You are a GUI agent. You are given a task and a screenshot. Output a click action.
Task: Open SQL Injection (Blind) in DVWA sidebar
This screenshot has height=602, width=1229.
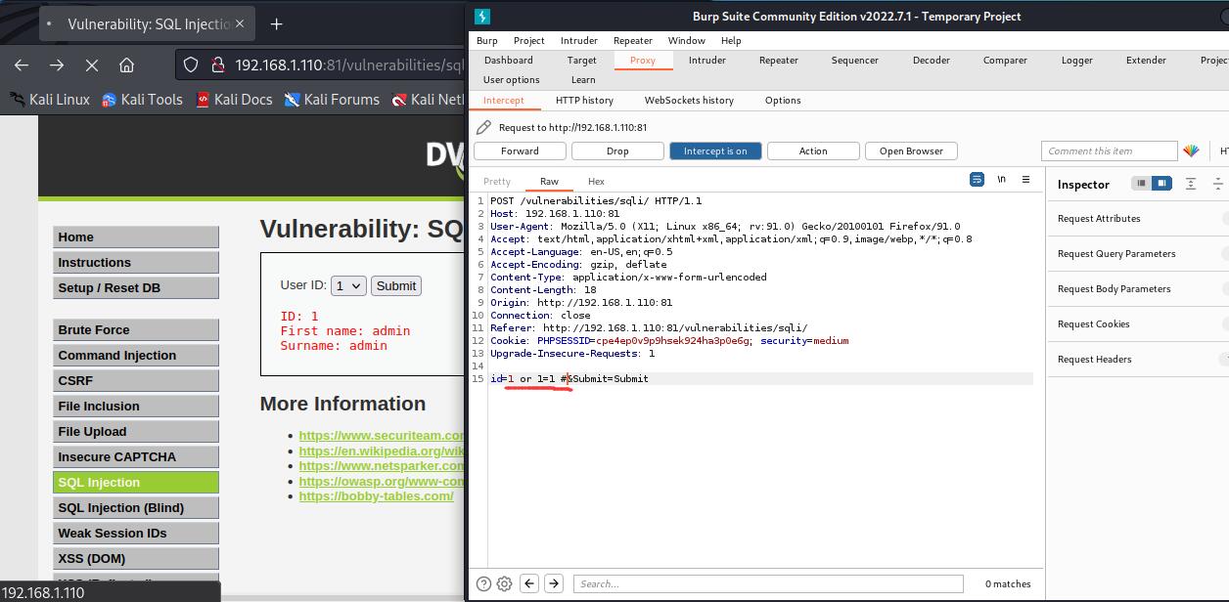tap(136, 507)
